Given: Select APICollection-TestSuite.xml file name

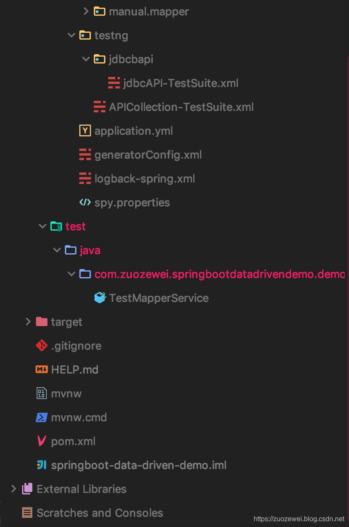Looking at the screenshot, I should click(181, 107).
